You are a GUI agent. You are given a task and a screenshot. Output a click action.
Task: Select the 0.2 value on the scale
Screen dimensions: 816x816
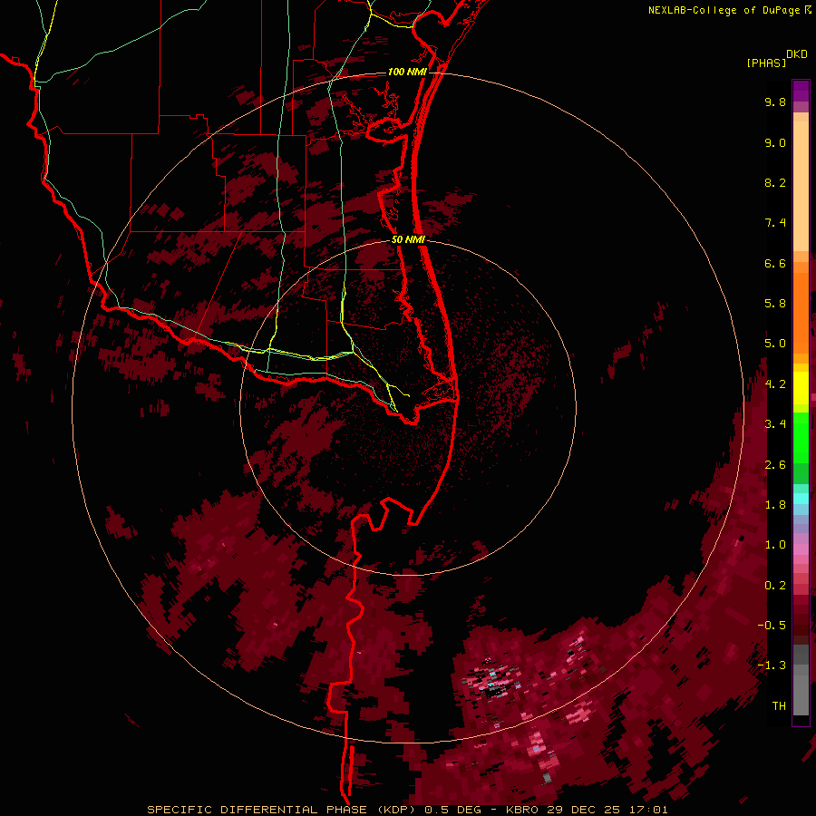coord(775,586)
